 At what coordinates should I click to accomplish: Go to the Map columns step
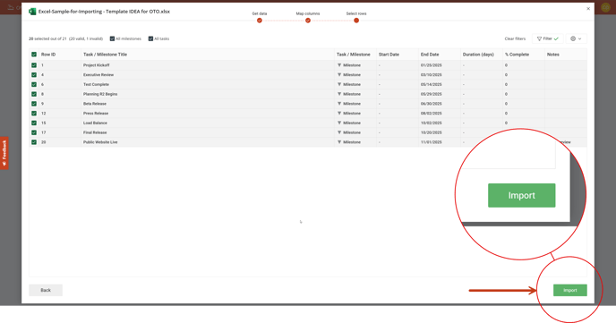308,21
